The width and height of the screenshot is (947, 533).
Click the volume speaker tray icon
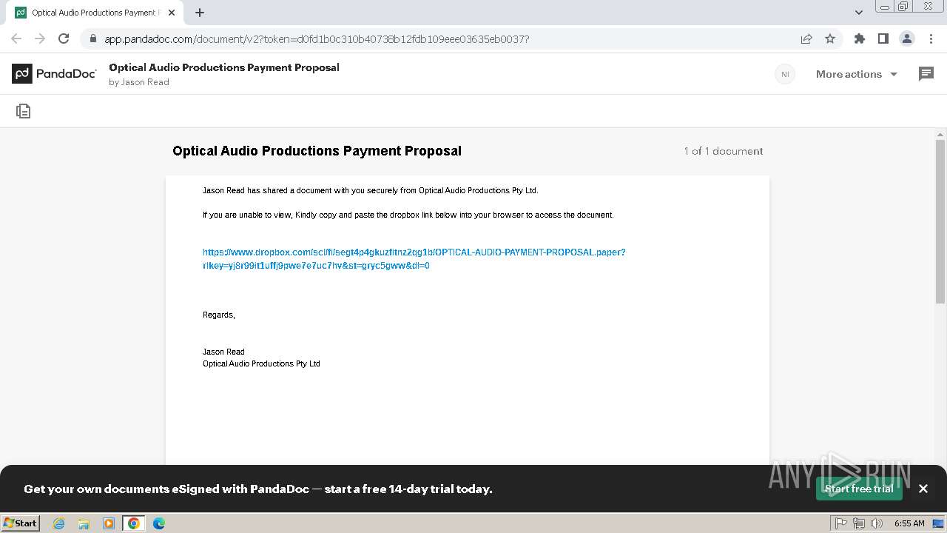click(x=877, y=523)
